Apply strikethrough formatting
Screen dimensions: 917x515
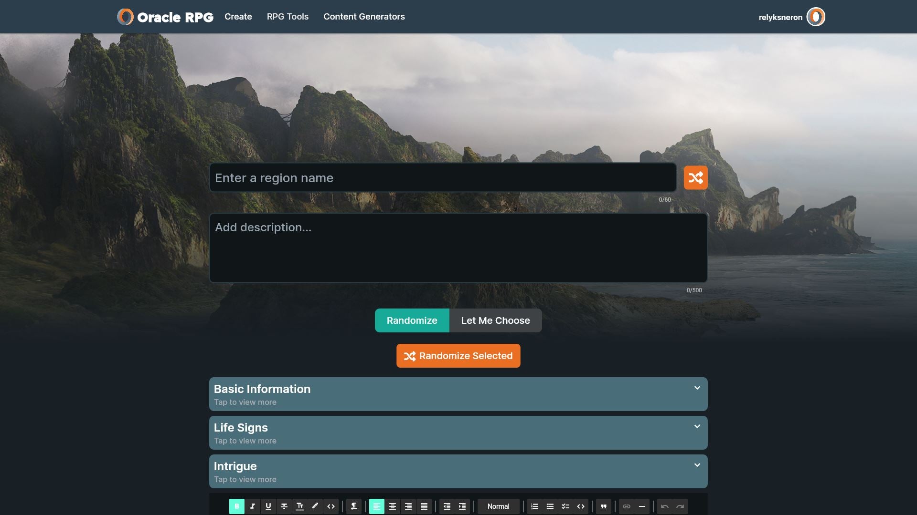coord(284,506)
